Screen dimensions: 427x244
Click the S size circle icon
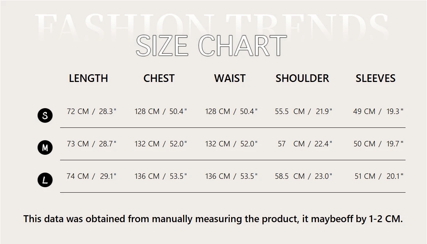(x=45, y=115)
